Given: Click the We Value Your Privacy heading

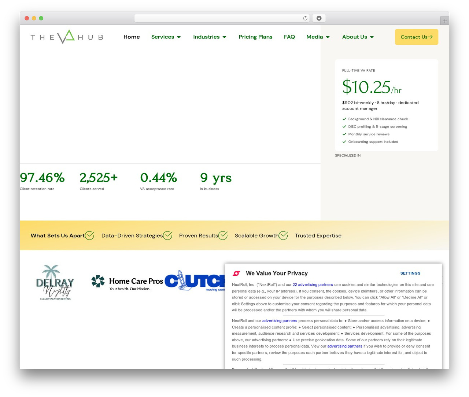Looking at the screenshot, I should coord(277,273).
